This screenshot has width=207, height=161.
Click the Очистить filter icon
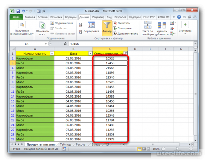(115, 23)
